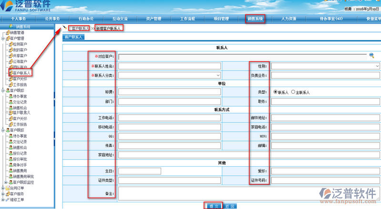Click the 提交 submit button

click(x=214, y=206)
